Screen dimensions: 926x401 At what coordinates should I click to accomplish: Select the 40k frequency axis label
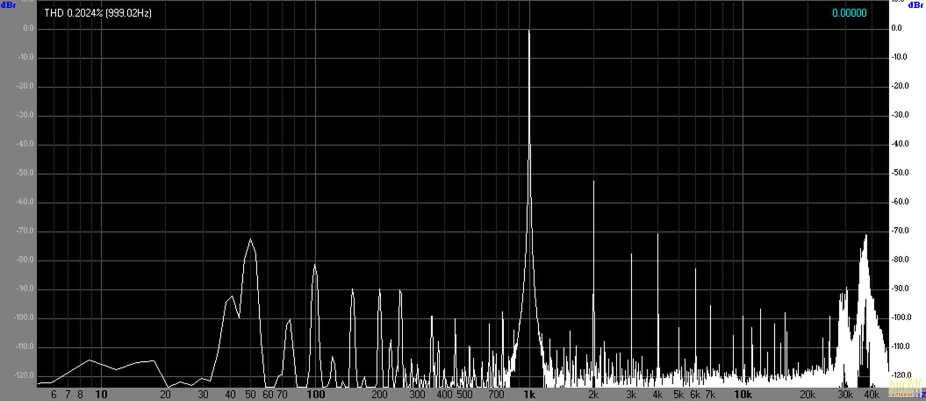point(872,394)
